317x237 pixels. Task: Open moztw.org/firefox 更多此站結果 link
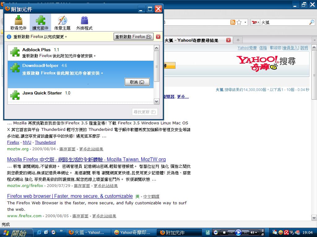tap(106, 185)
